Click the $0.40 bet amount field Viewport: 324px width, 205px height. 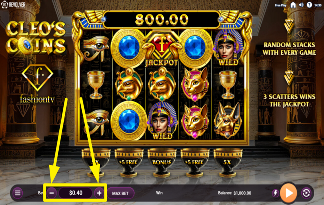[x=76, y=193]
